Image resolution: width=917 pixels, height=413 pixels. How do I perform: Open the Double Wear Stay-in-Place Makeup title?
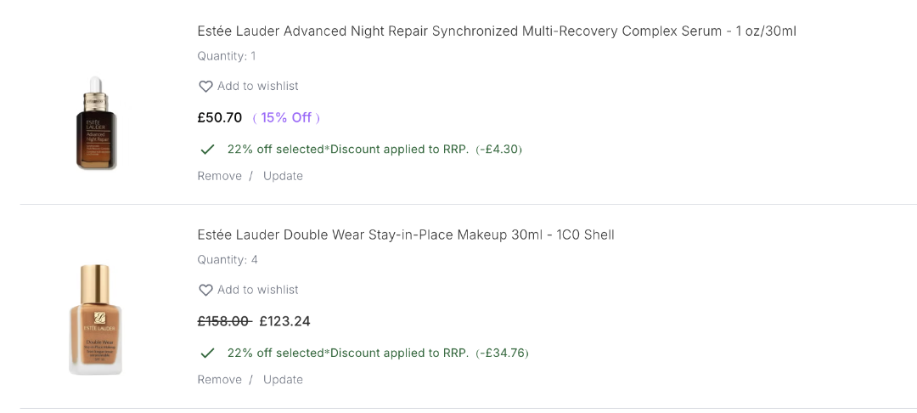406,235
